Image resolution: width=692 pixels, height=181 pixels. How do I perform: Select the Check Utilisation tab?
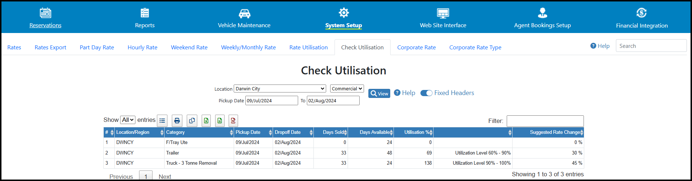(363, 48)
